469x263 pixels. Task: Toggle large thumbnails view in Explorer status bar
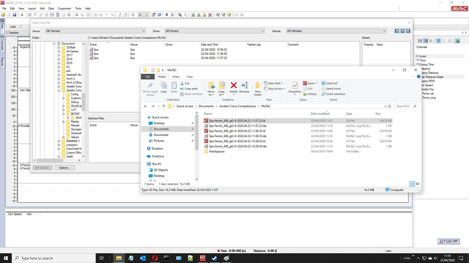point(418,184)
